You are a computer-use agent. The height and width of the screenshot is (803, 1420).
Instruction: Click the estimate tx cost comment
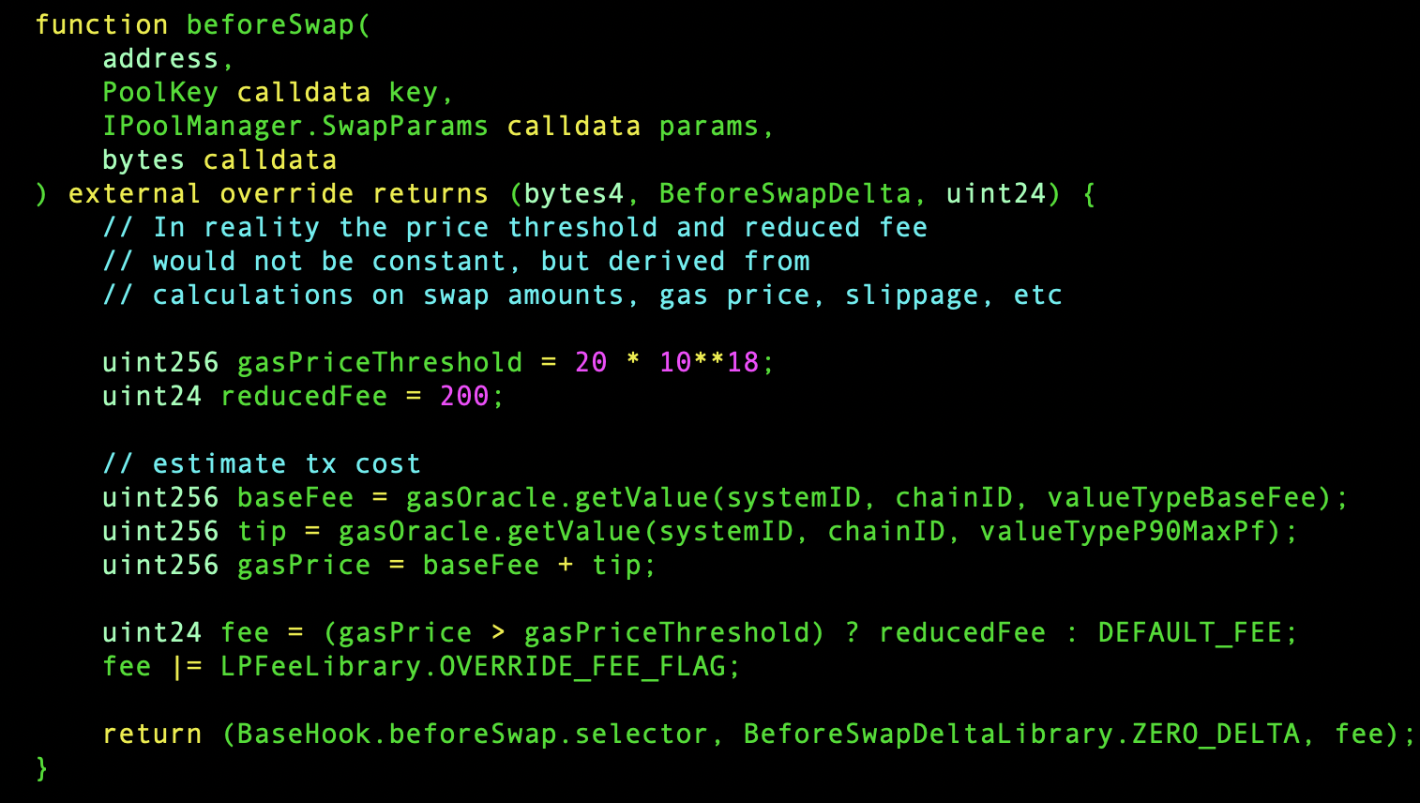(262, 464)
